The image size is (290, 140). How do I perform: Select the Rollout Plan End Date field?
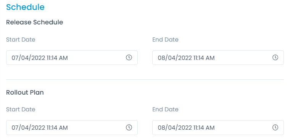pyautogui.click(x=218, y=127)
